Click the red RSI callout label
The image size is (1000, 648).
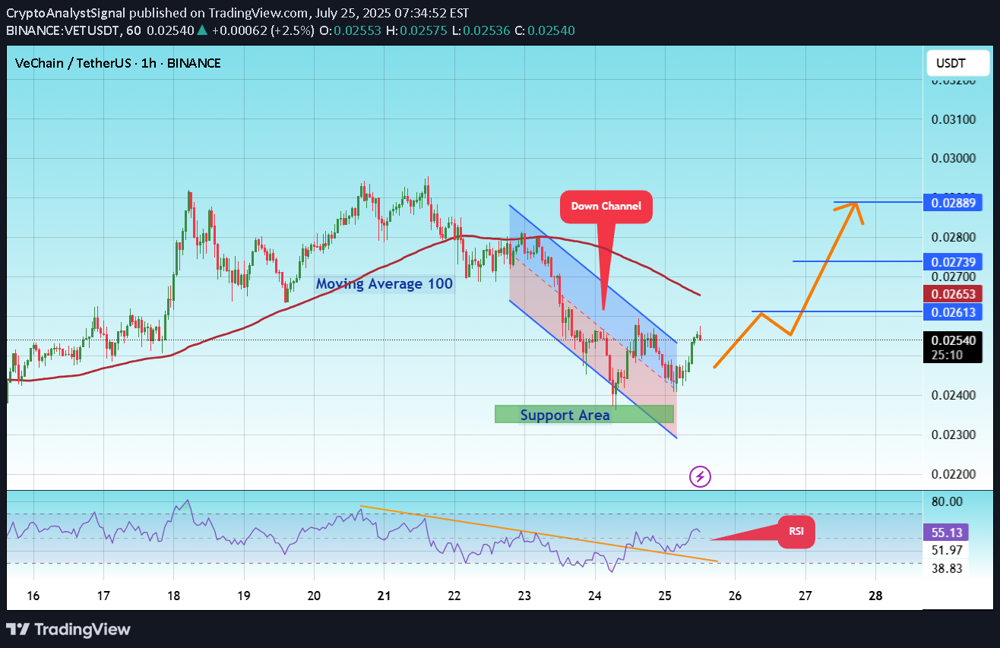(796, 532)
